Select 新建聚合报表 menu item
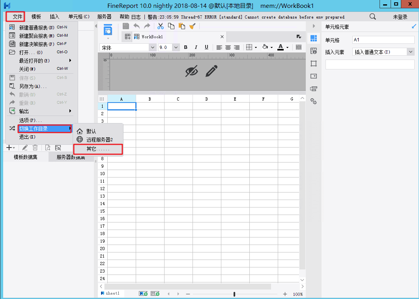Image resolution: width=419 pixels, height=299 pixels. [40, 36]
